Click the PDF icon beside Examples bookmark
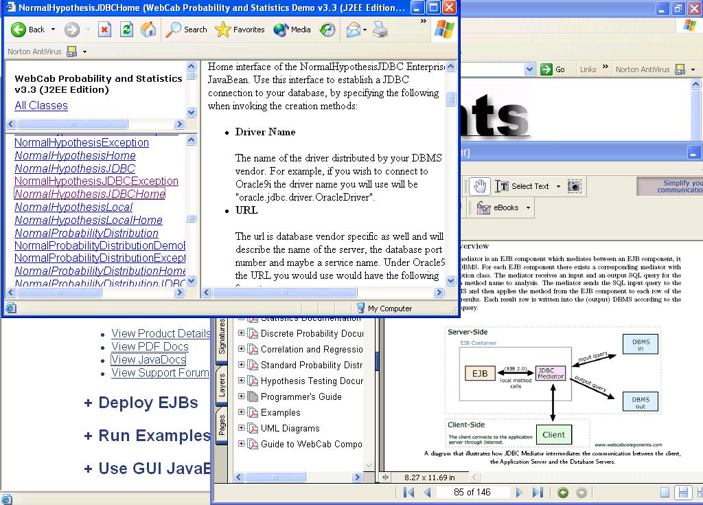 253,412
